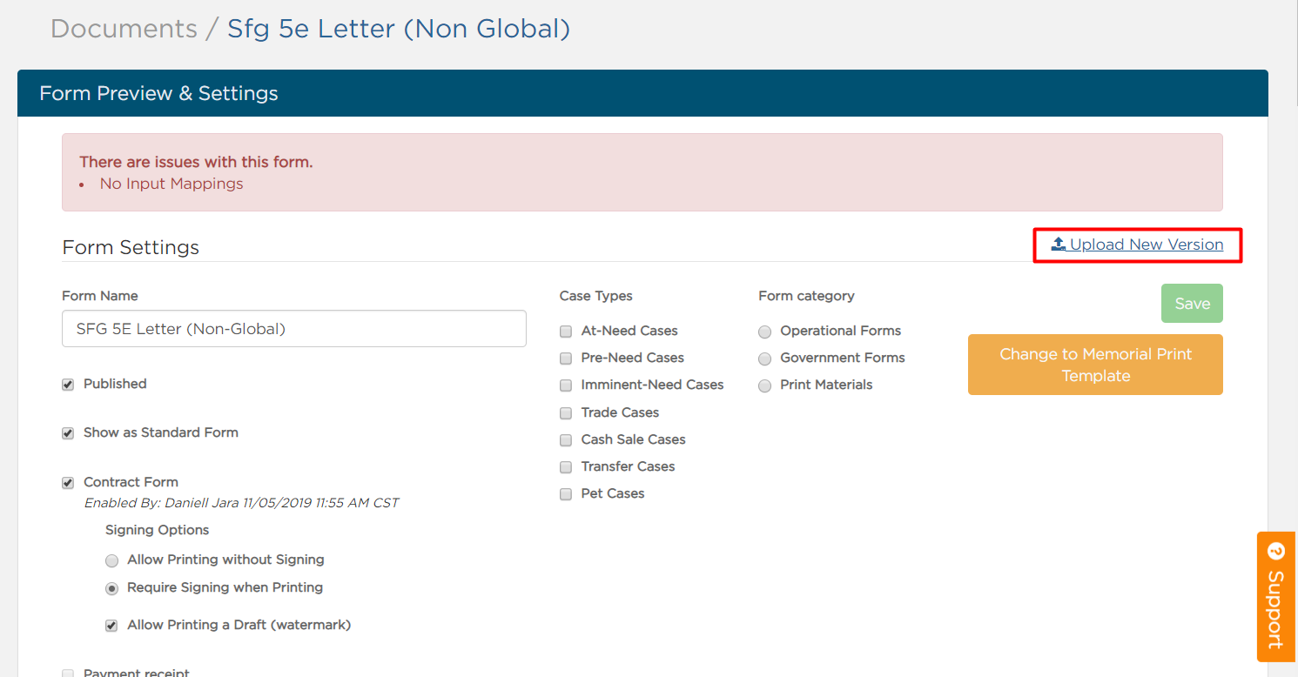
Task: Uncheck Allow Printing a Draft (watermark)
Action: [111, 625]
